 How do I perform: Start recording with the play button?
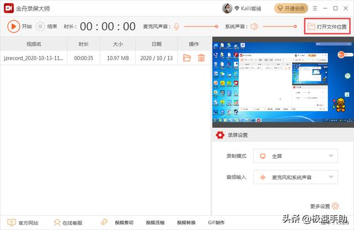tap(13, 27)
